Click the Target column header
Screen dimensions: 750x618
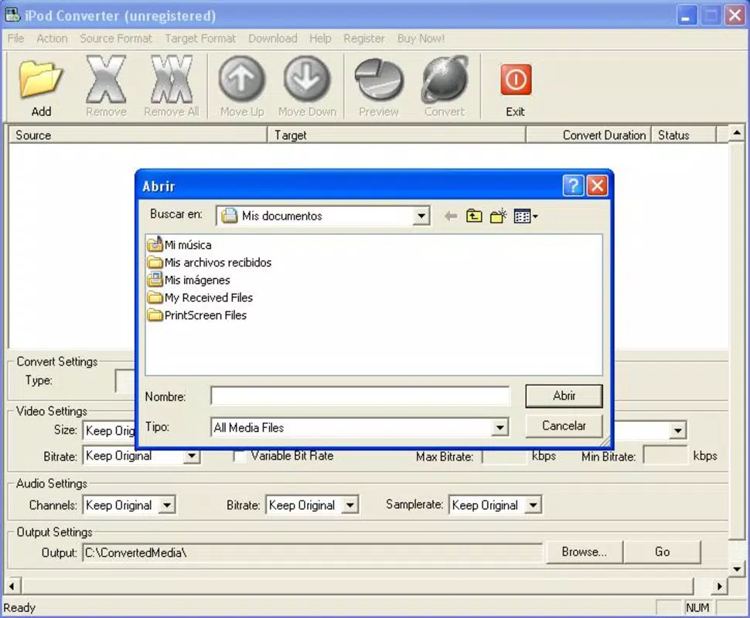pyautogui.click(x=397, y=135)
